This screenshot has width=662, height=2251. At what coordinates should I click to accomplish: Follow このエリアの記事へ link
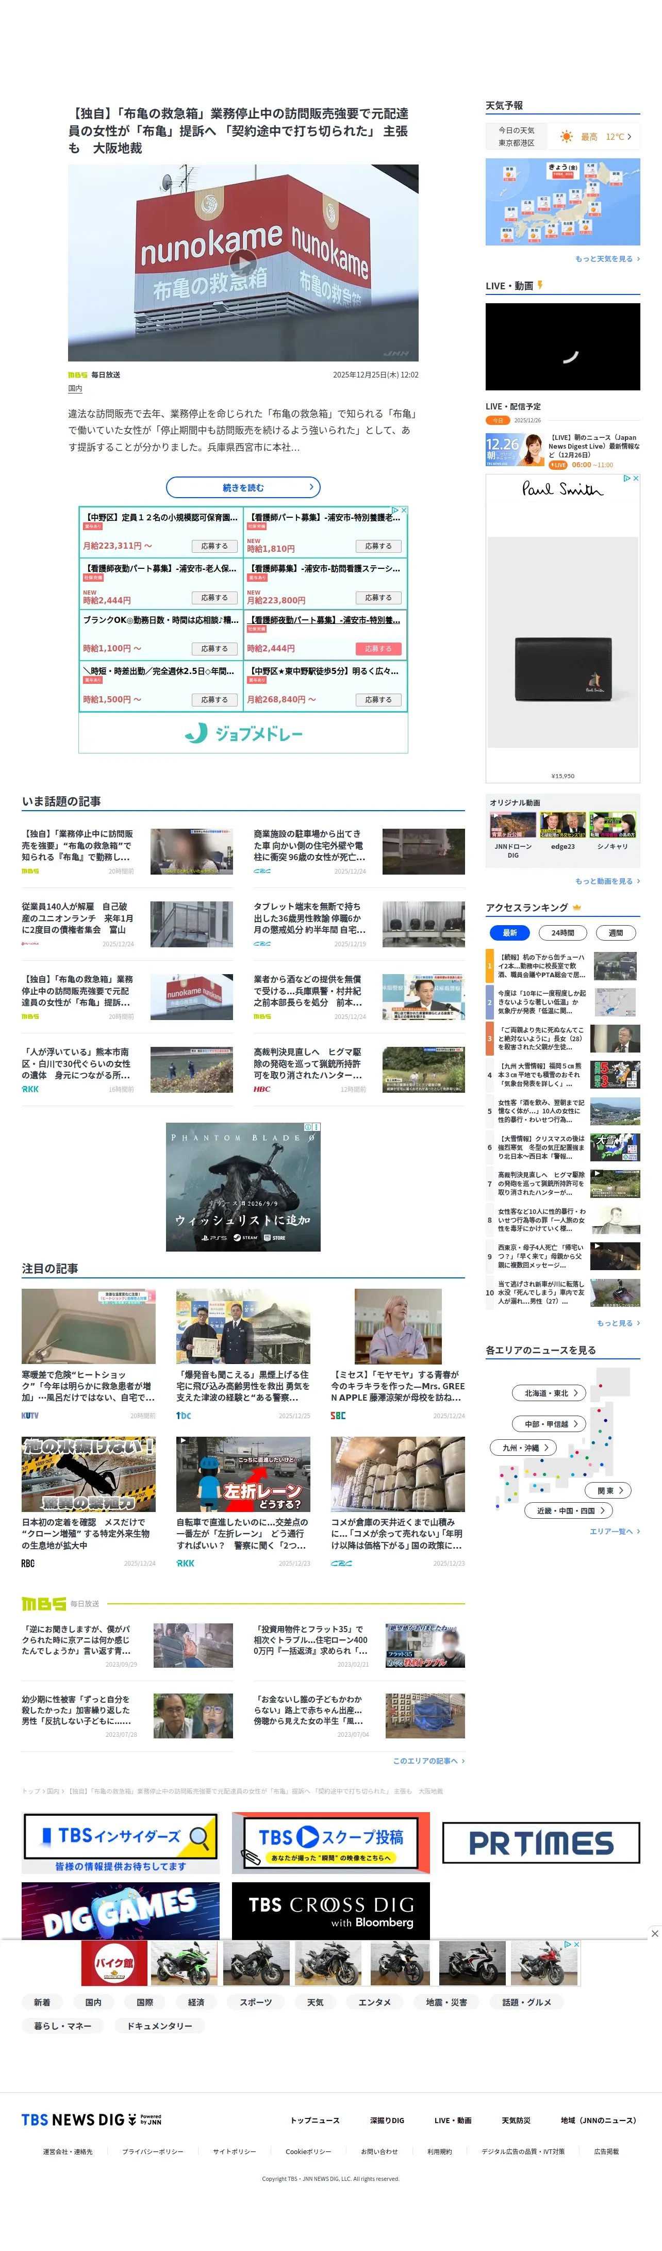tap(428, 1761)
